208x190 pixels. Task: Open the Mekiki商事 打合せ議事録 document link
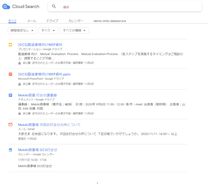(37, 95)
